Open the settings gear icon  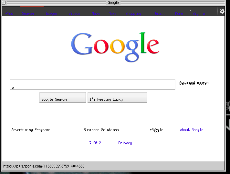pos(222,11)
